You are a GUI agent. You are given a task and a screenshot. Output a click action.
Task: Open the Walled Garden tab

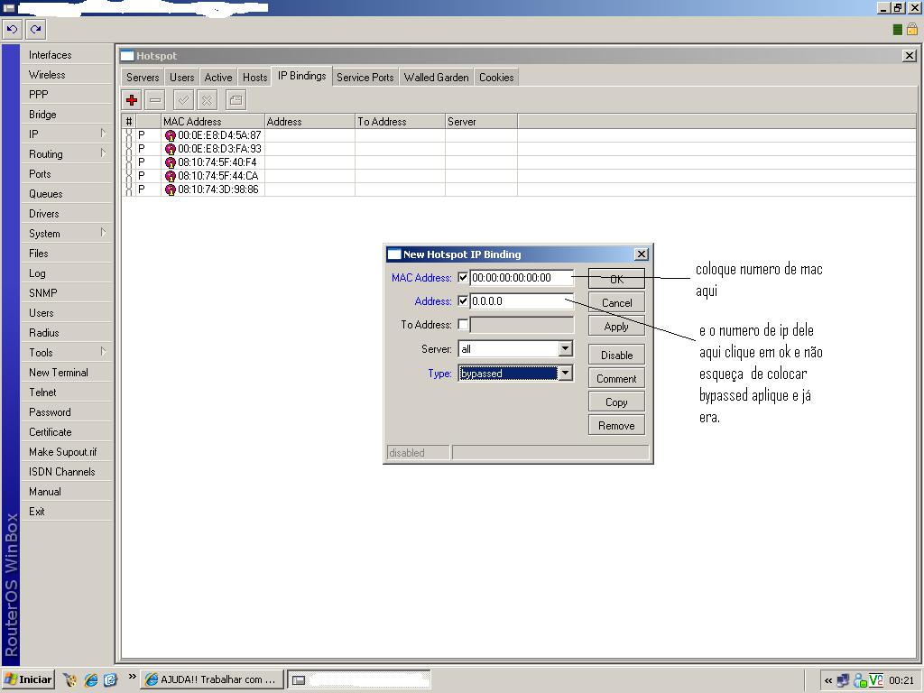pos(436,78)
